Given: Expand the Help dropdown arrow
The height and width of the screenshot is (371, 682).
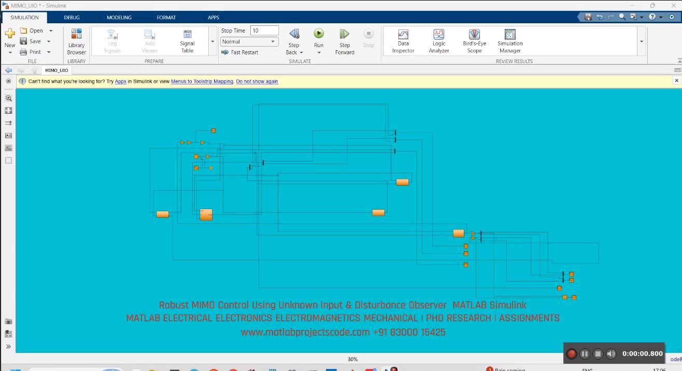Looking at the screenshot, I should pyautogui.click(x=660, y=17).
